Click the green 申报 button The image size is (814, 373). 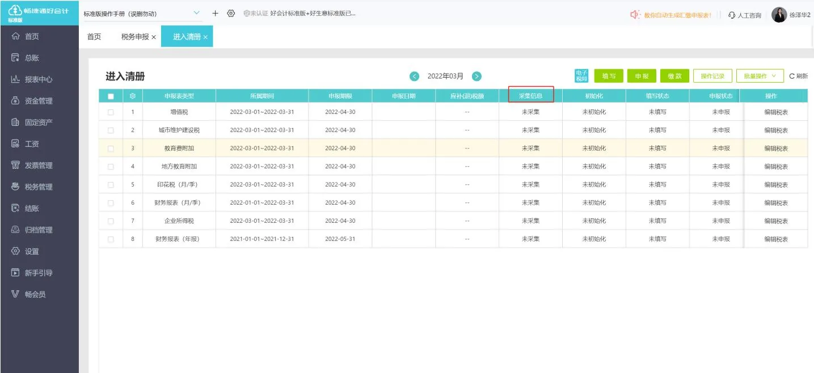pyautogui.click(x=642, y=76)
